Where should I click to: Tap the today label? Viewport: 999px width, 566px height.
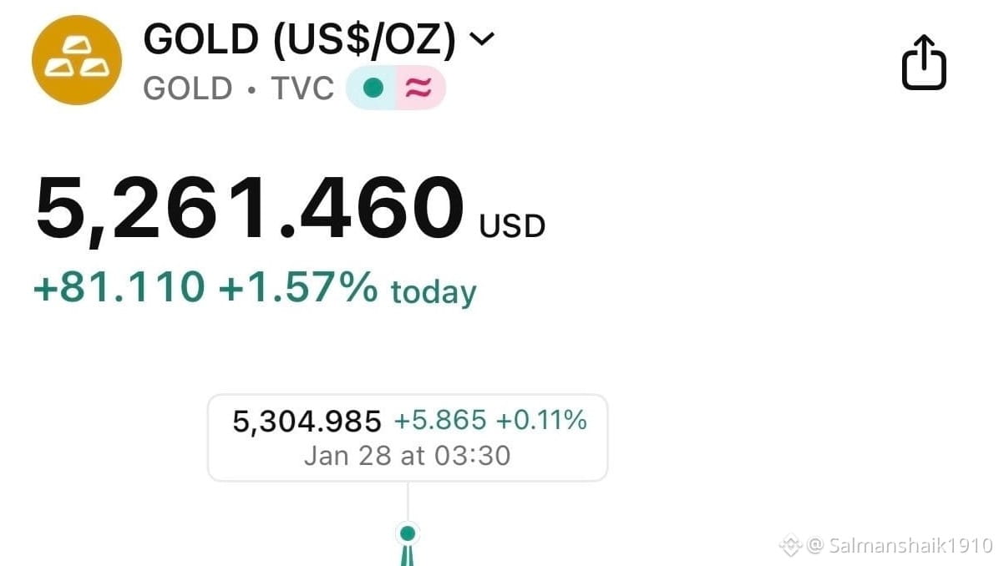point(434,292)
